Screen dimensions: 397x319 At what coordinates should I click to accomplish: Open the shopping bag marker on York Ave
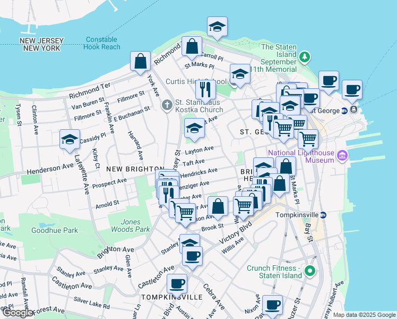click(x=141, y=61)
